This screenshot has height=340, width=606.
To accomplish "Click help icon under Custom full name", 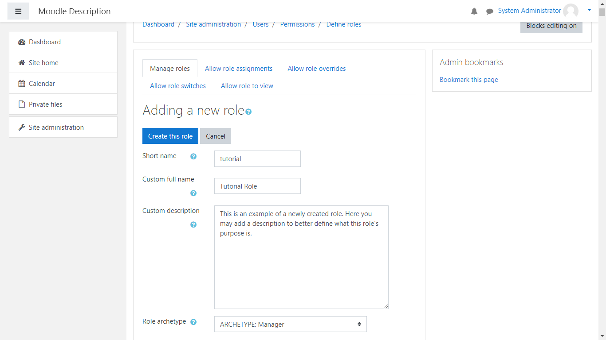I will point(193,193).
